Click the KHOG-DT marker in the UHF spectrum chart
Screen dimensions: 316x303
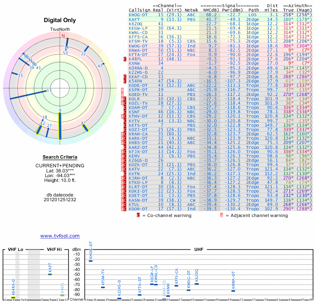(90, 261)
